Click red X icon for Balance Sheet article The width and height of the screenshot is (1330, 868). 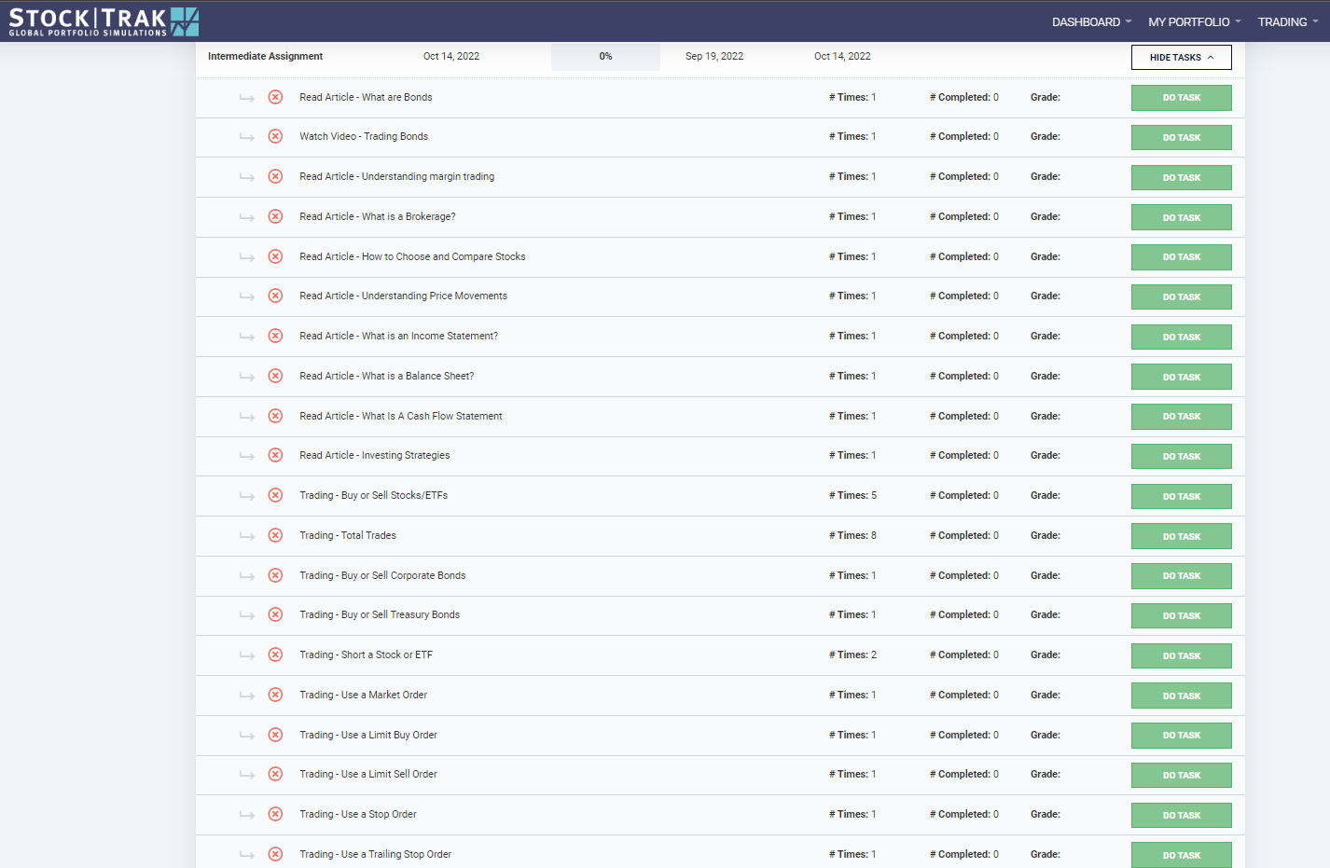(275, 376)
